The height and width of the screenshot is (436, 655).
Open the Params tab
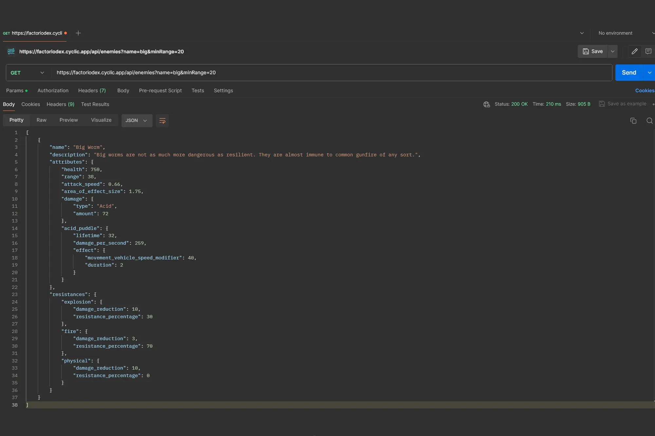17,91
